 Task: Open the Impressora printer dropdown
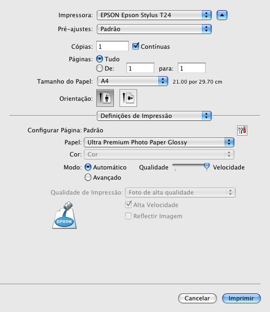(x=154, y=15)
